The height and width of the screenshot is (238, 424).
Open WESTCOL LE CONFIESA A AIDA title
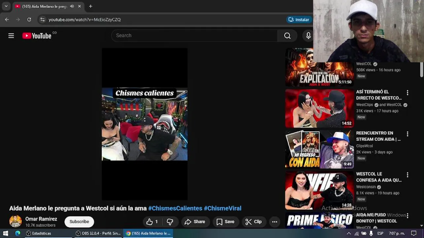coord(379,177)
